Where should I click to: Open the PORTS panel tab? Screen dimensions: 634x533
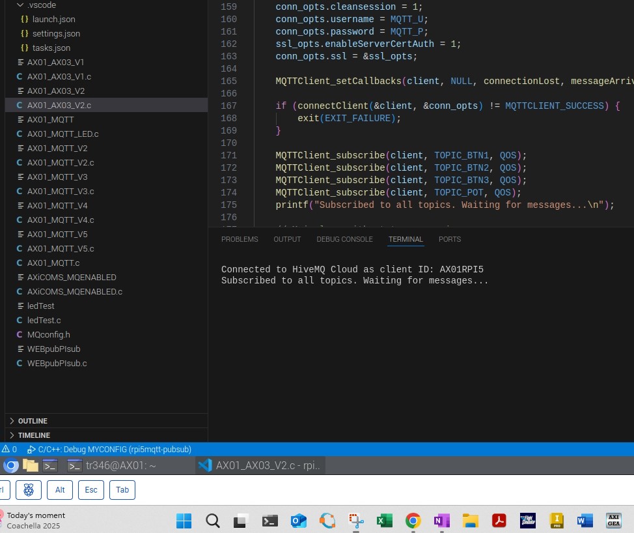(449, 239)
